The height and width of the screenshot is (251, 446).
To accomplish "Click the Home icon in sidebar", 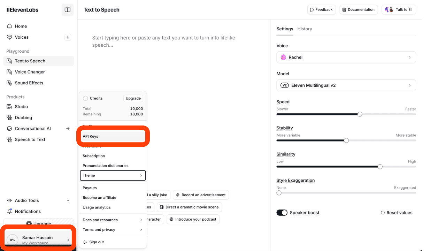I will point(9,26).
